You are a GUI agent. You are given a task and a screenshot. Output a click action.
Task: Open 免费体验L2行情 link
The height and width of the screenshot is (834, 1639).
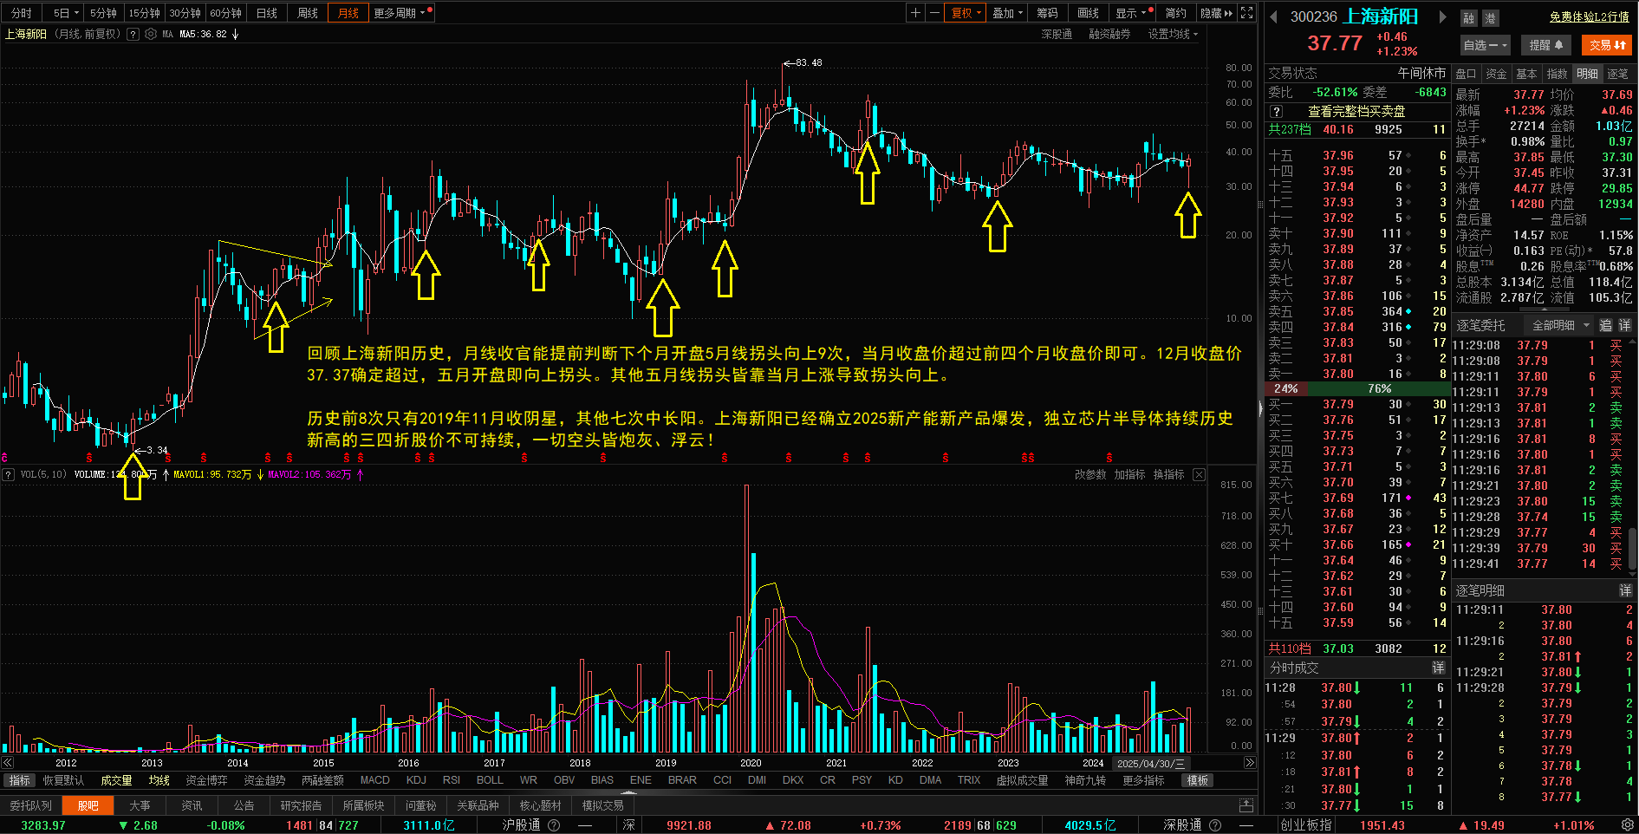coord(1590,17)
